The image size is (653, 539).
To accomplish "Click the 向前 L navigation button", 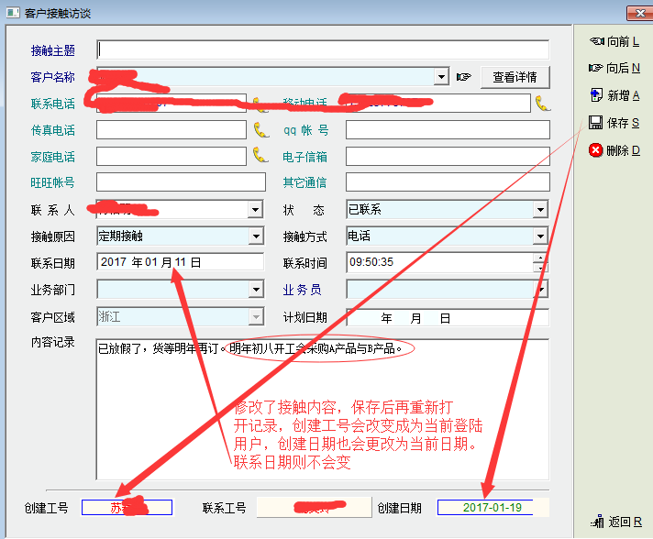I will pyautogui.click(x=615, y=41).
